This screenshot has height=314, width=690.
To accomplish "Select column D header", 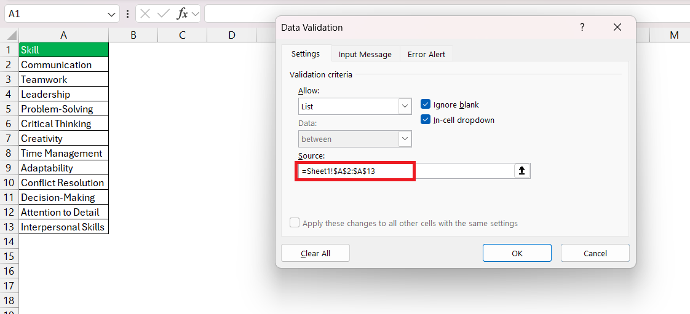I will tap(231, 35).
